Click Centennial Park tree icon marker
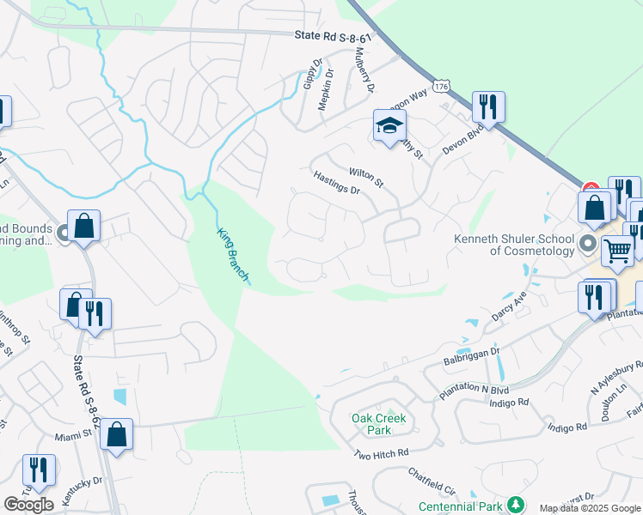 516,506
